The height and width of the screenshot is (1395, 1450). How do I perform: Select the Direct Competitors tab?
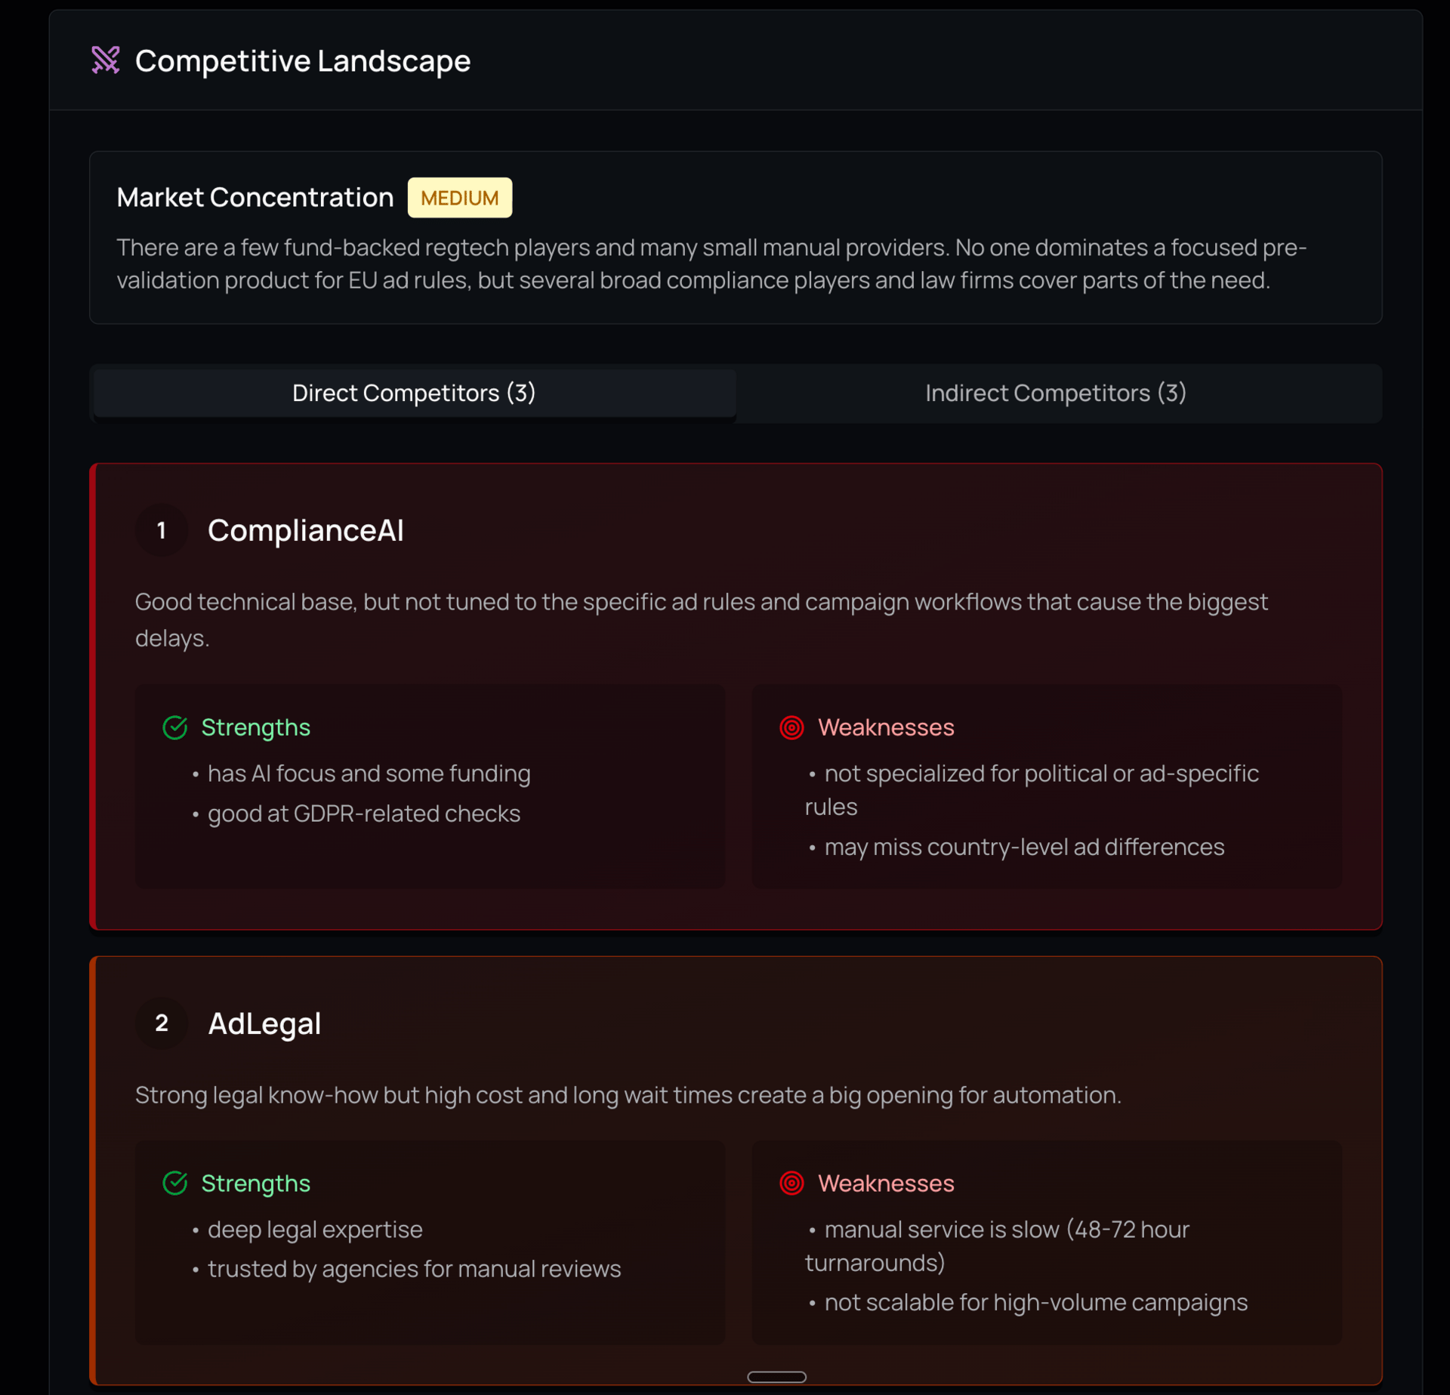click(x=414, y=393)
